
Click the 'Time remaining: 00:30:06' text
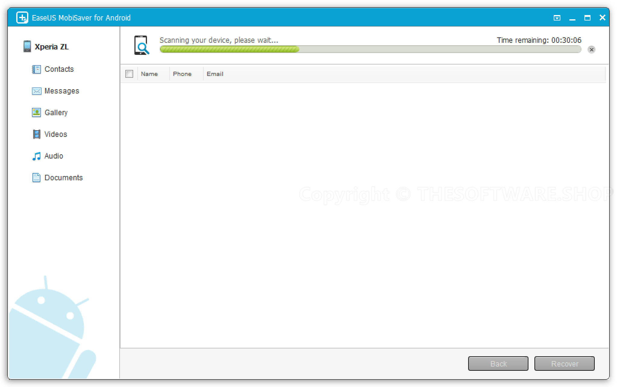click(539, 40)
